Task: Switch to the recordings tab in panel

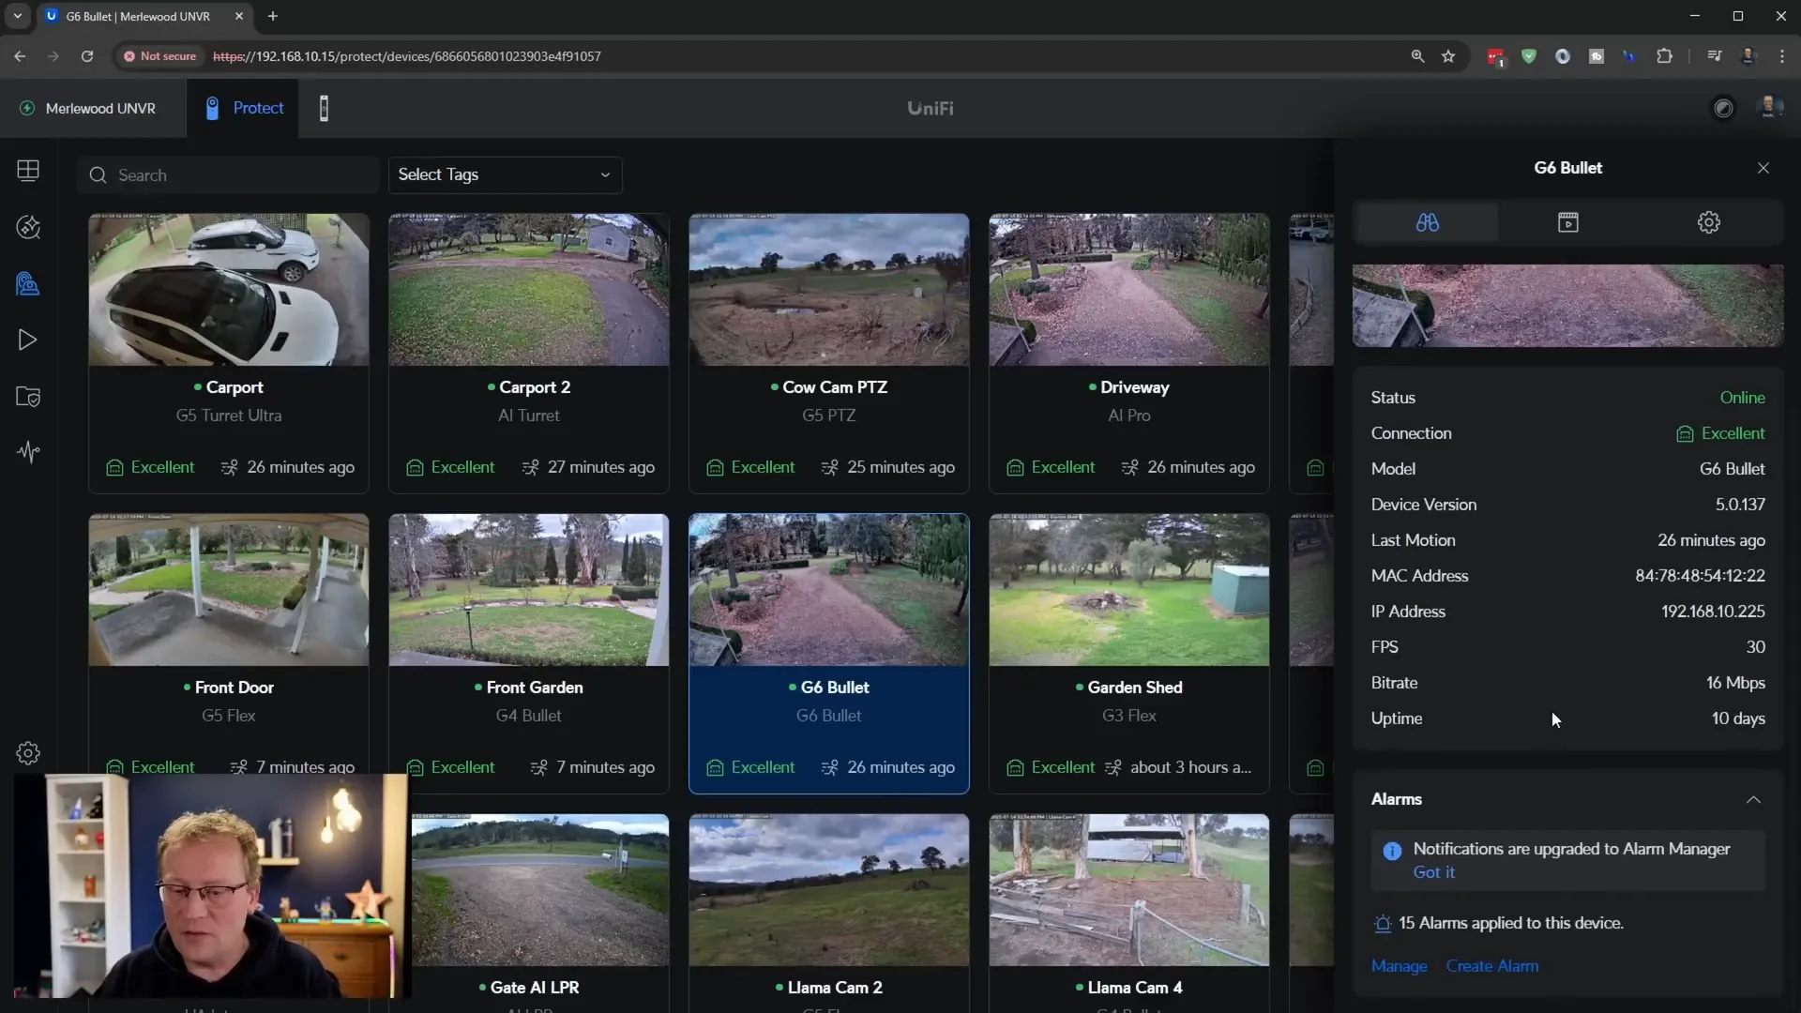Action: tap(1568, 222)
